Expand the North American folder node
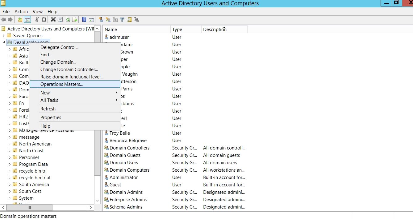413x219 pixels. pyautogui.click(x=10, y=144)
